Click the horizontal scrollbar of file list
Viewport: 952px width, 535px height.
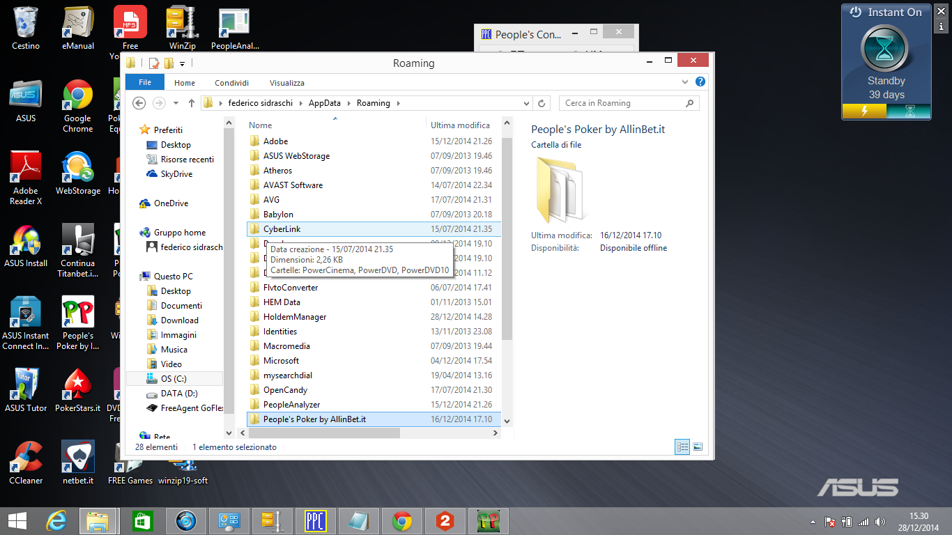click(x=323, y=433)
